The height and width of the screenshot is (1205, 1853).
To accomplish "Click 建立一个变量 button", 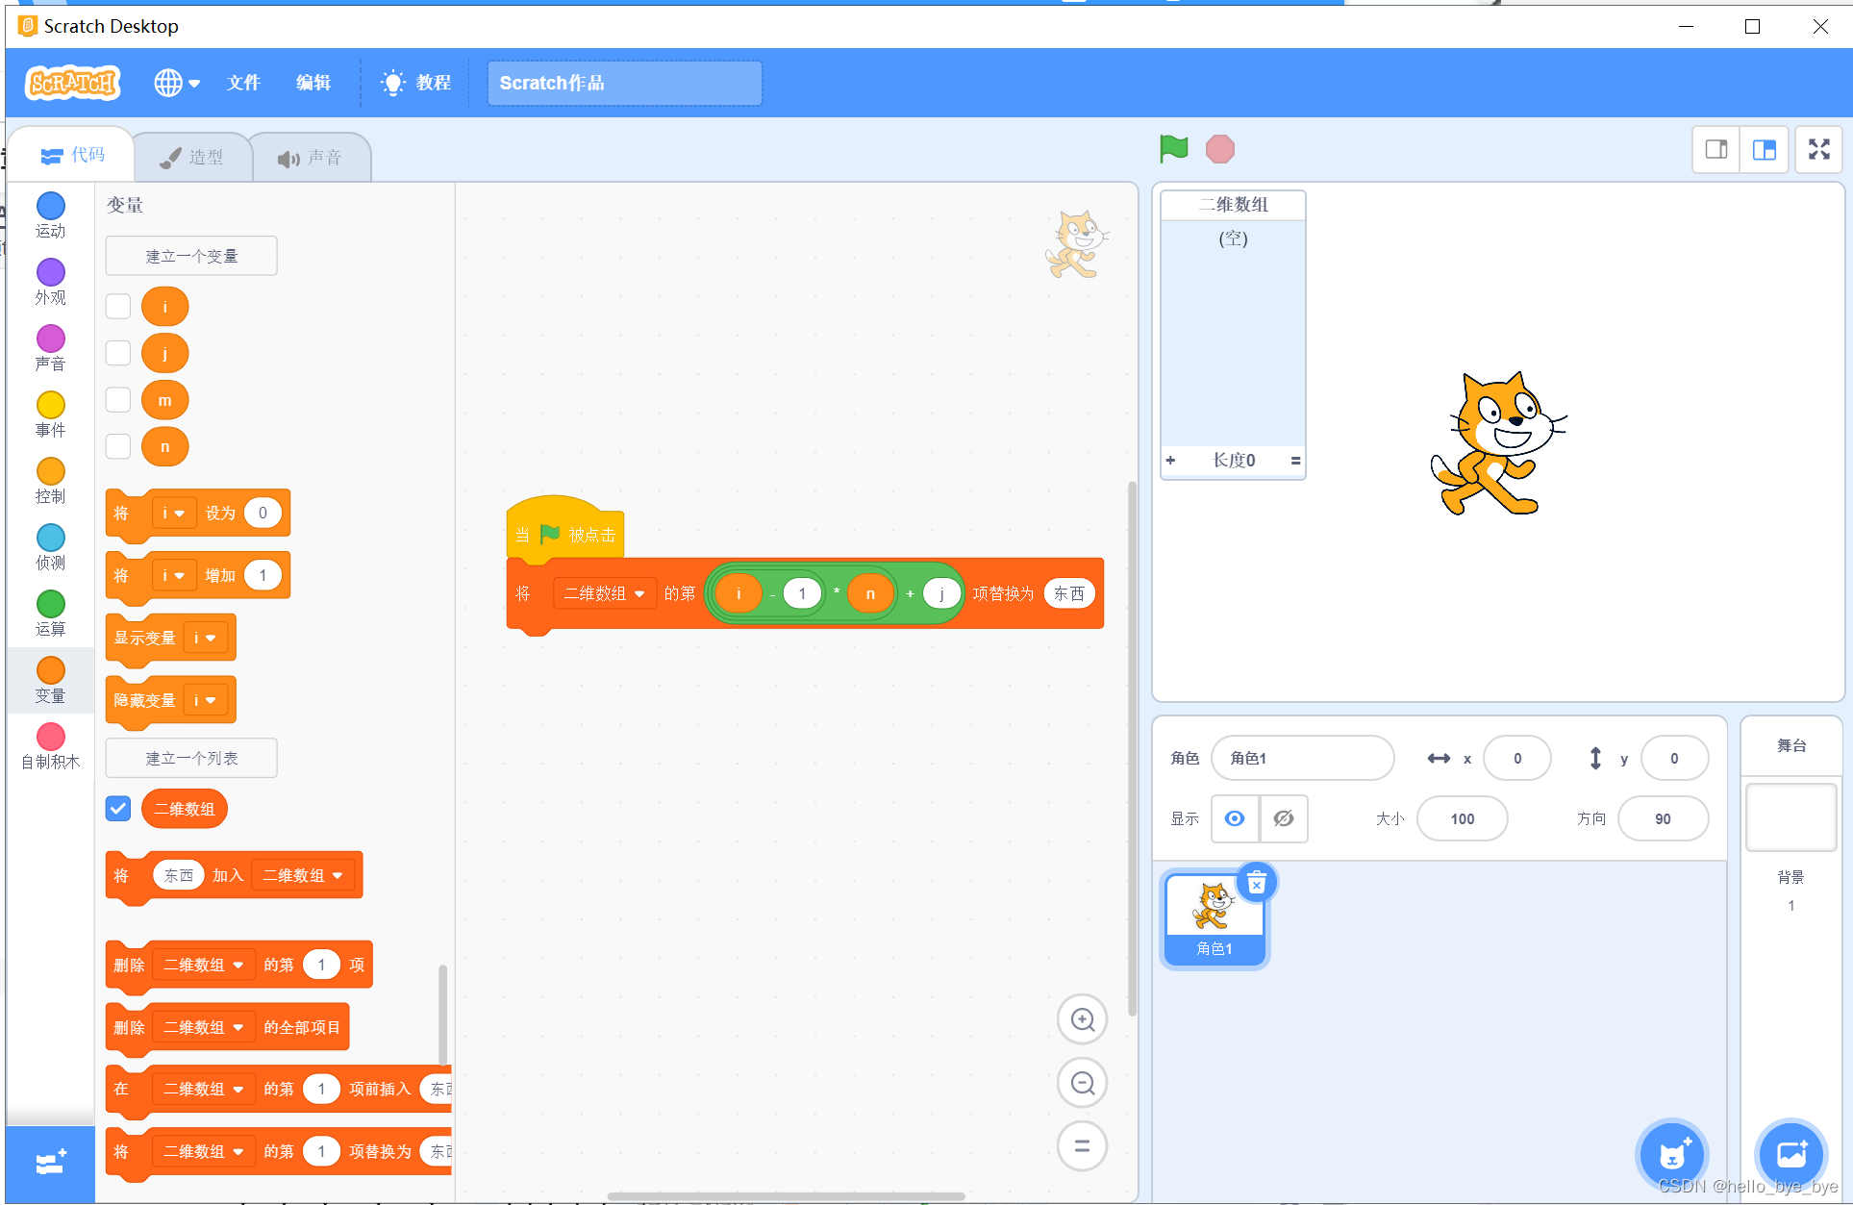I will [x=191, y=256].
